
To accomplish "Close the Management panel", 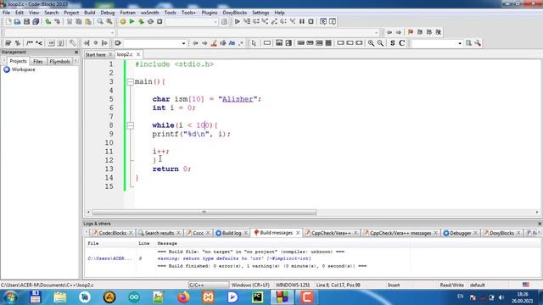I will 76,52.
